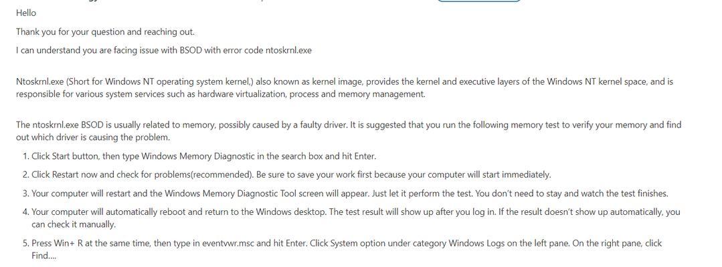Click step 3 about the Diagnostic Tool screen
Viewport: 722px width, 267px height.
tap(345, 194)
